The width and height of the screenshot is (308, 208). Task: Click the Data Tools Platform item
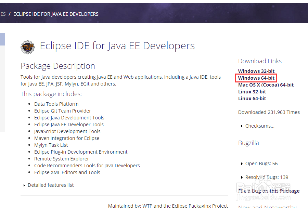[x=56, y=104]
